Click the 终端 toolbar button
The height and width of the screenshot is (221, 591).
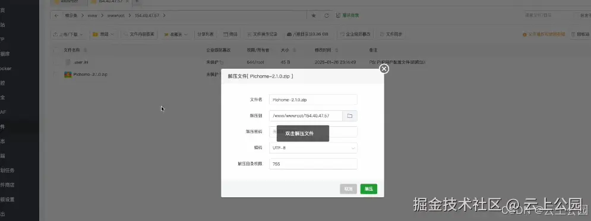(x=230, y=34)
